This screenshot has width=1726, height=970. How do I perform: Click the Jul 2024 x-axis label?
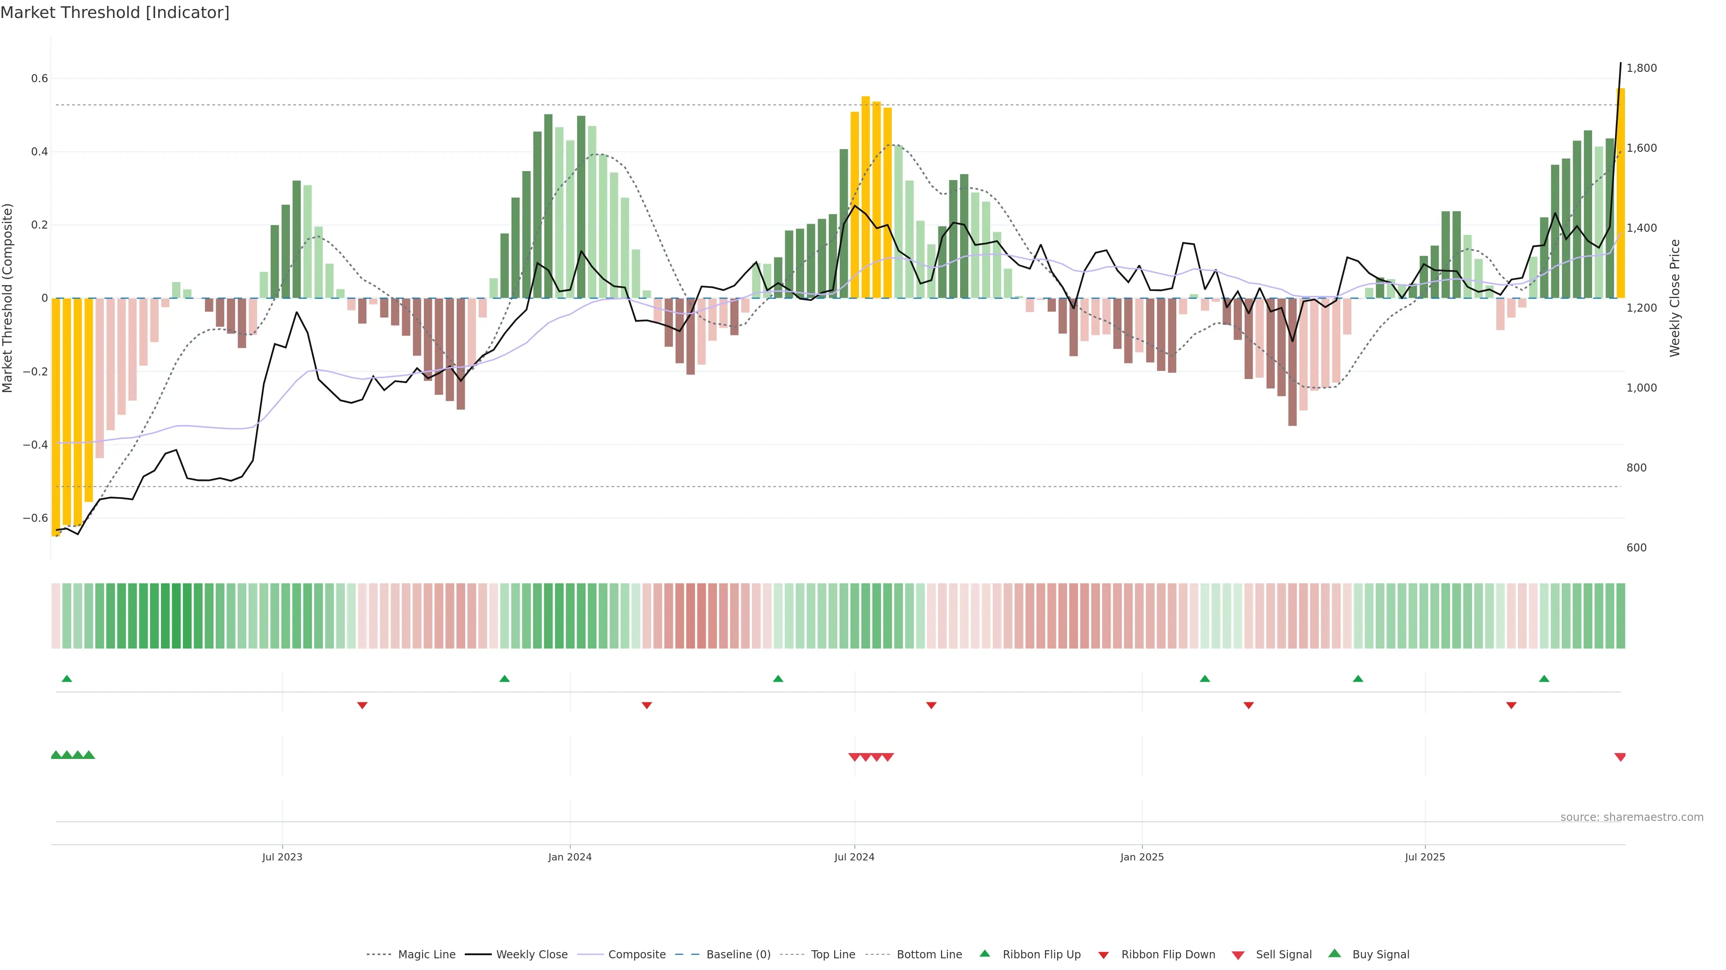click(854, 857)
